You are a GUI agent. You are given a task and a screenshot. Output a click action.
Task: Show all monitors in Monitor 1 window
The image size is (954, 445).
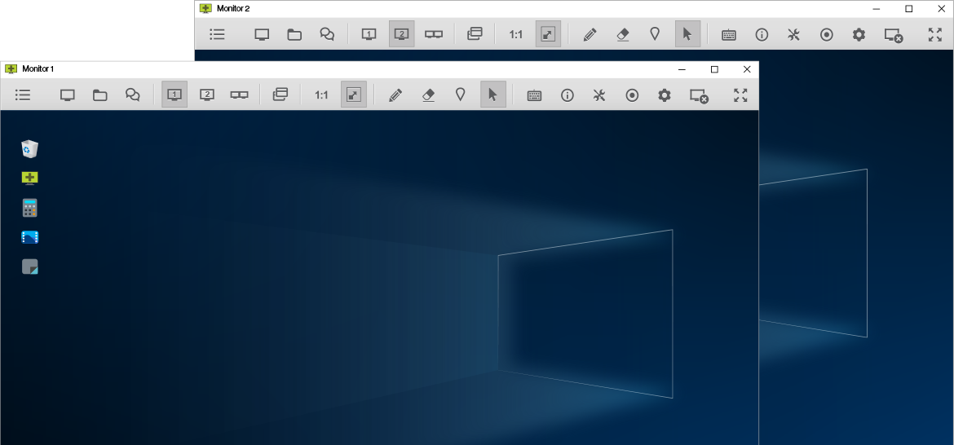[239, 95]
